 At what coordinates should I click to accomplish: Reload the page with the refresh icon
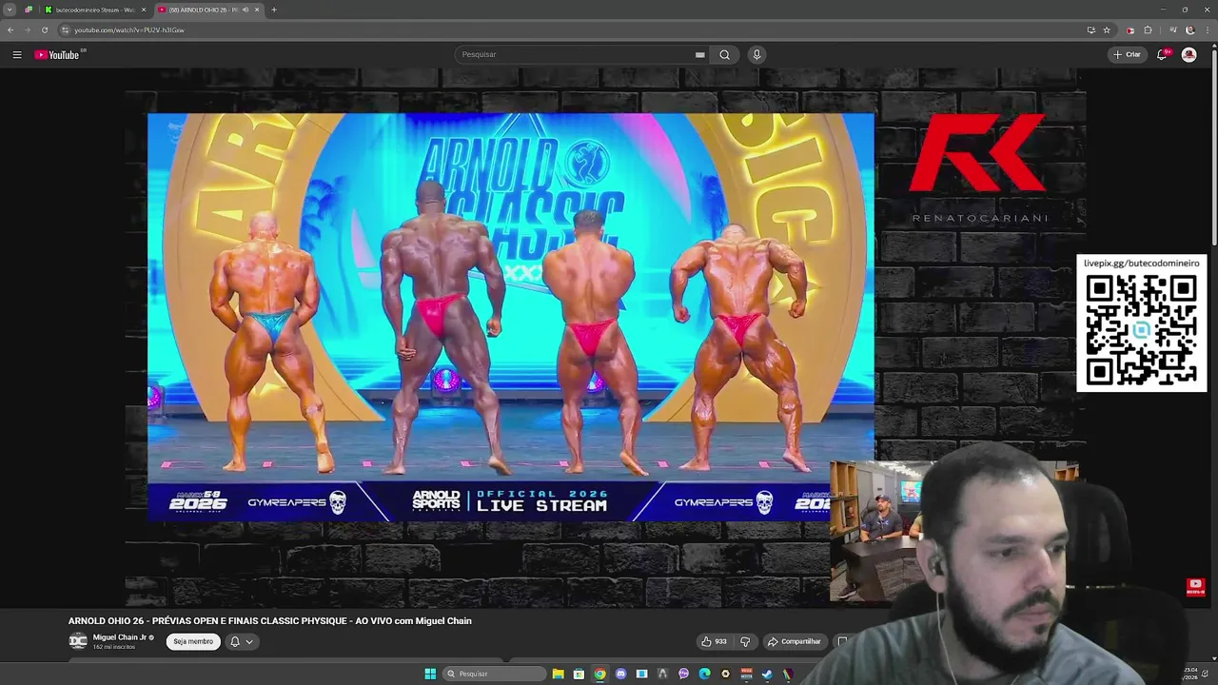tap(44, 30)
